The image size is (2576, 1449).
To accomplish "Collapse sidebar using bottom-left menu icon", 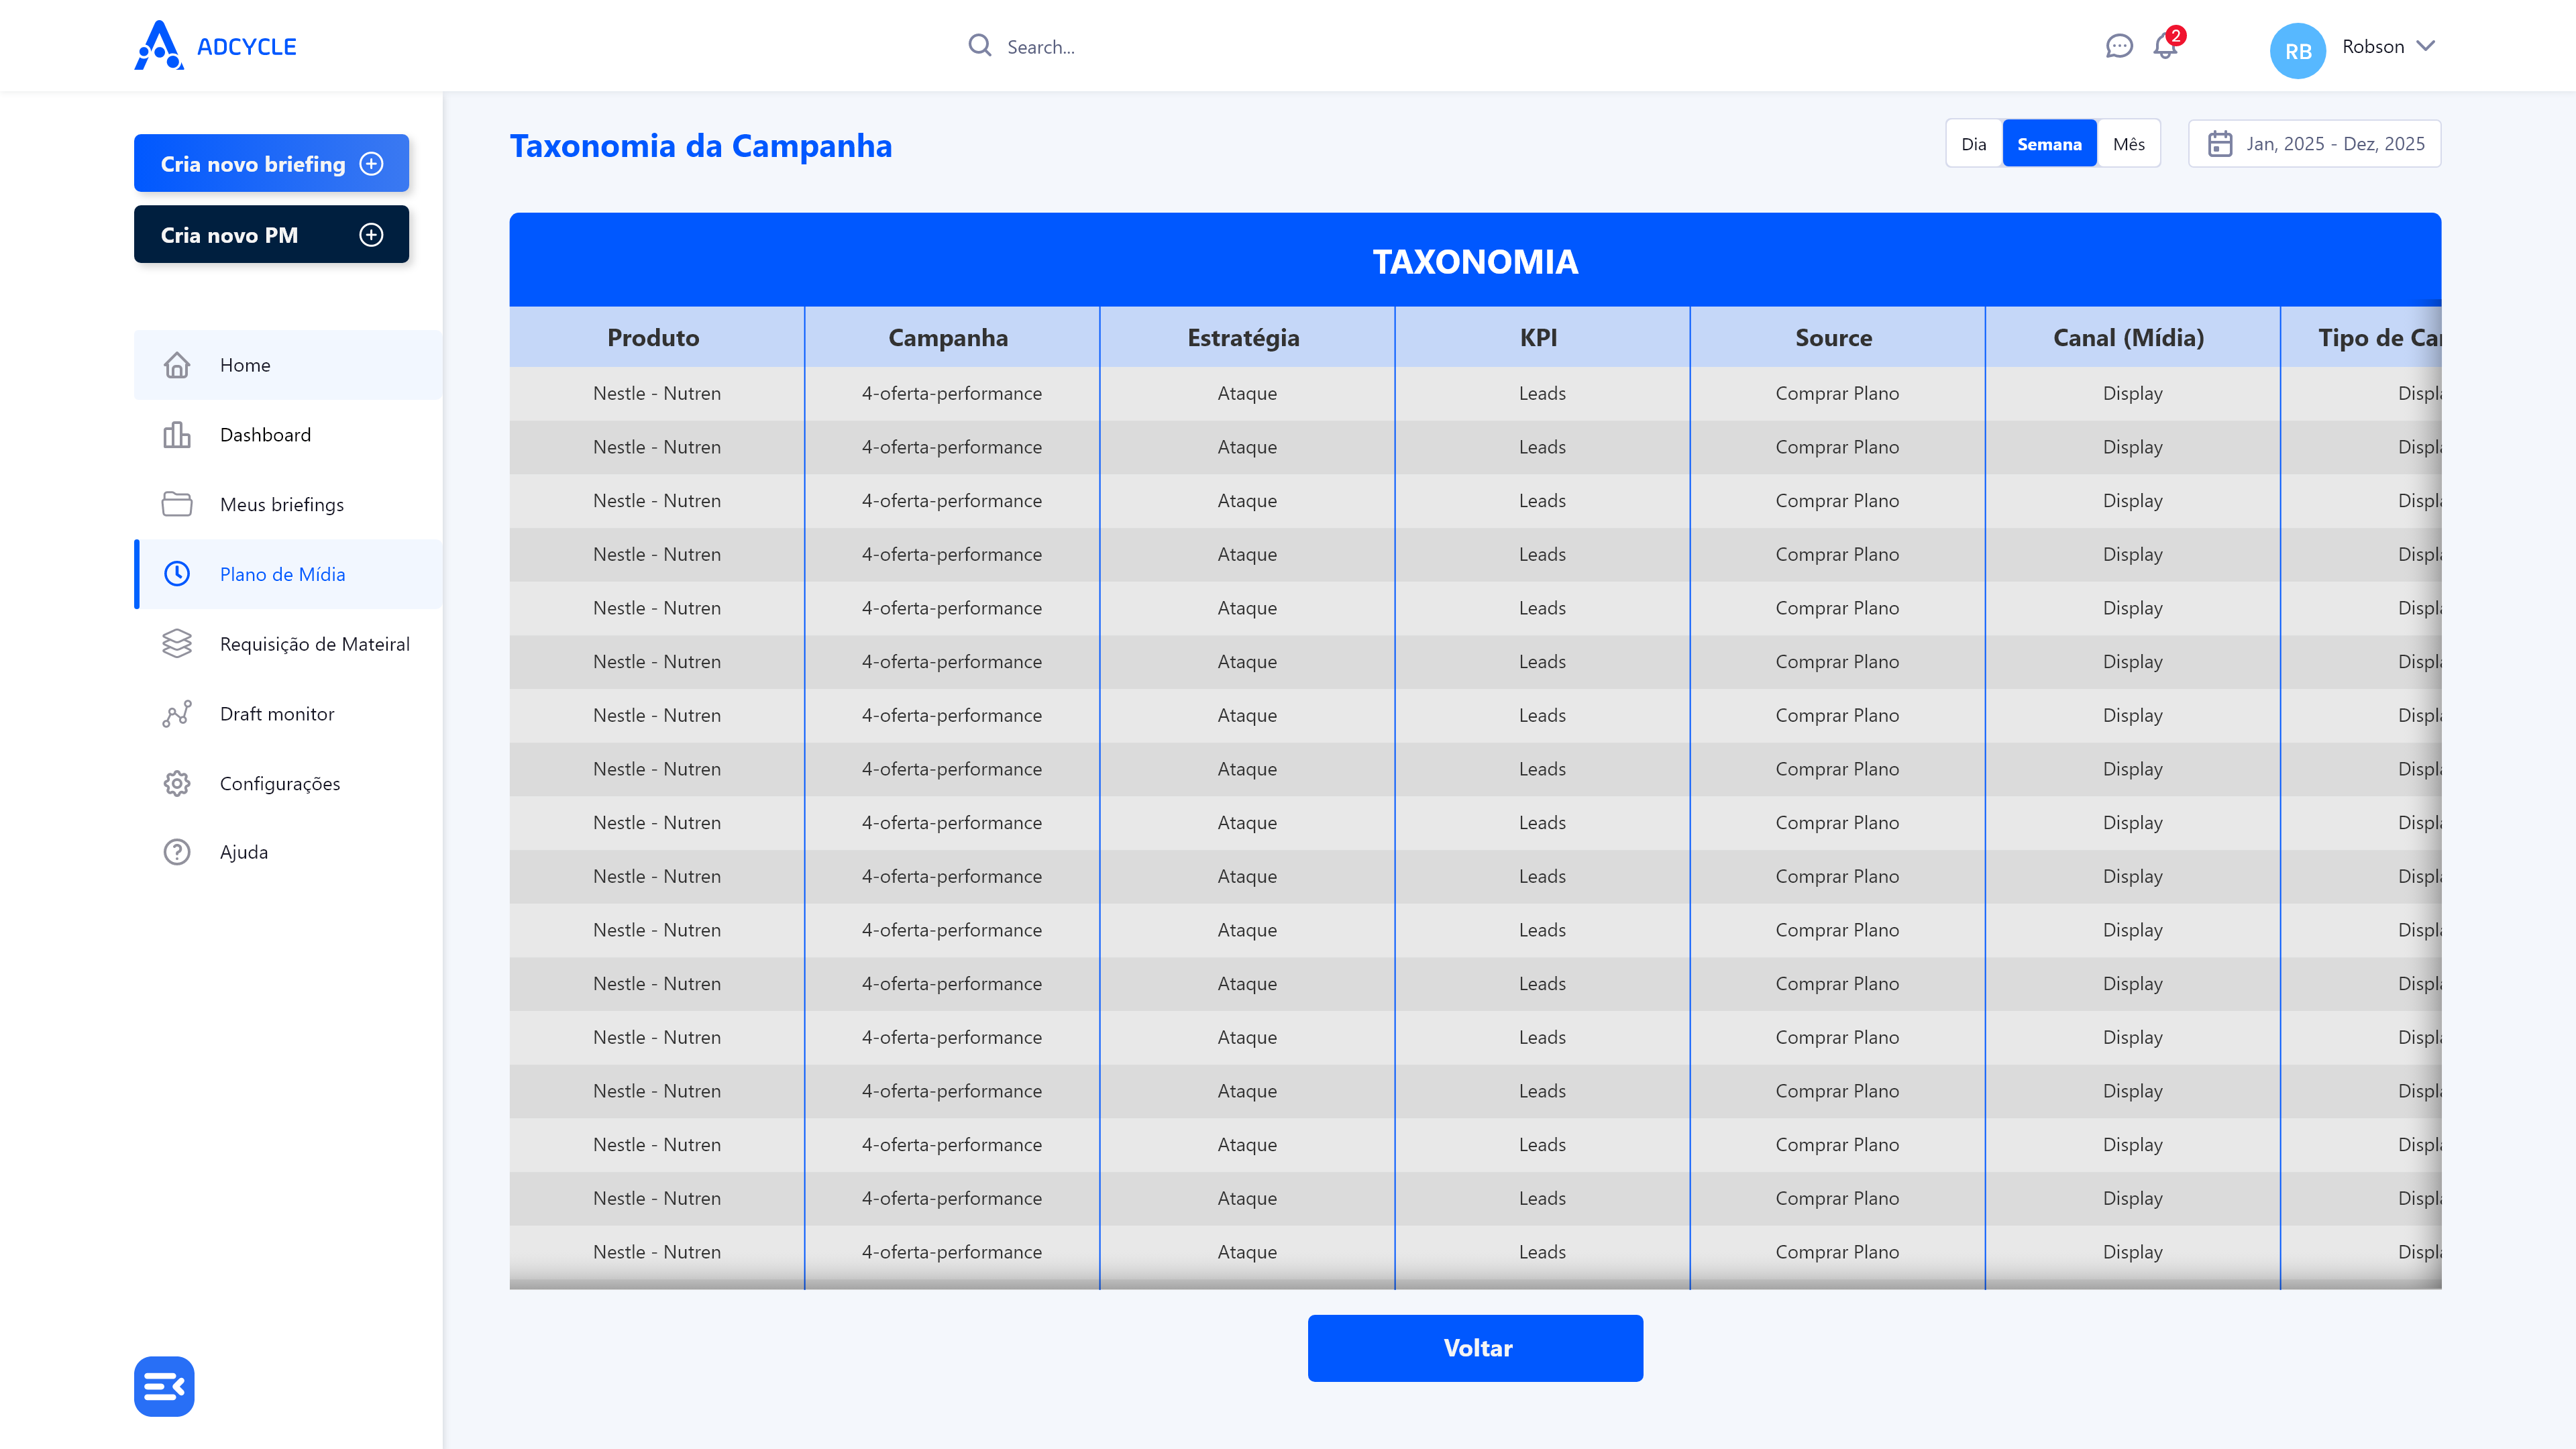I will pos(164,1386).
